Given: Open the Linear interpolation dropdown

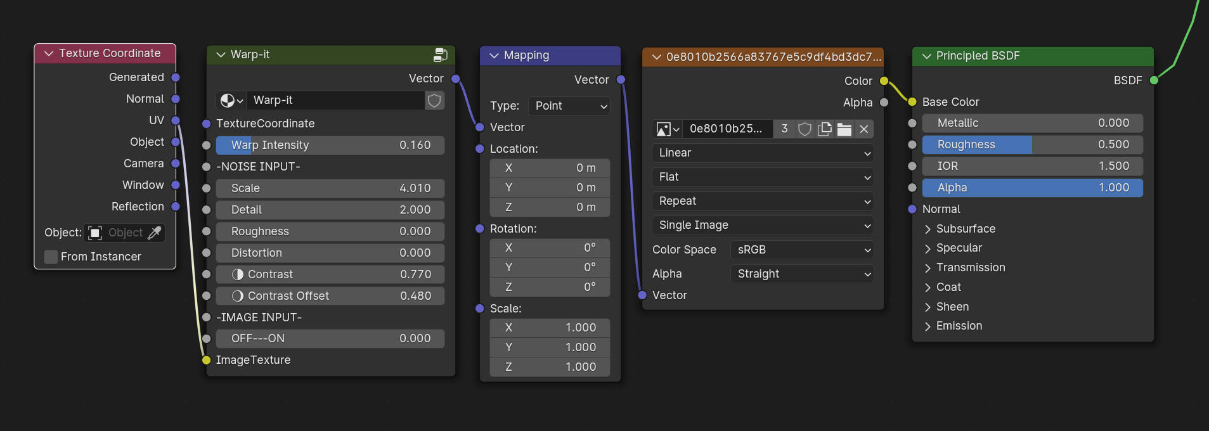Looking at the screenshot, I should coord(763,153).
